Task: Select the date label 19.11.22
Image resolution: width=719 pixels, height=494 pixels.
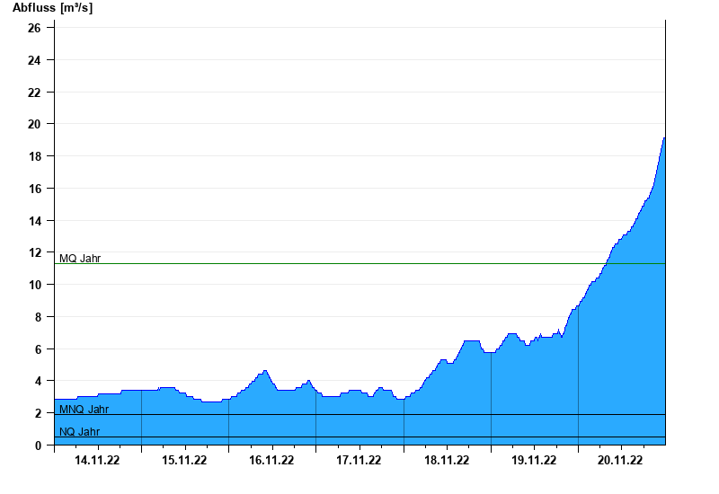Action: tap(534, 460)
